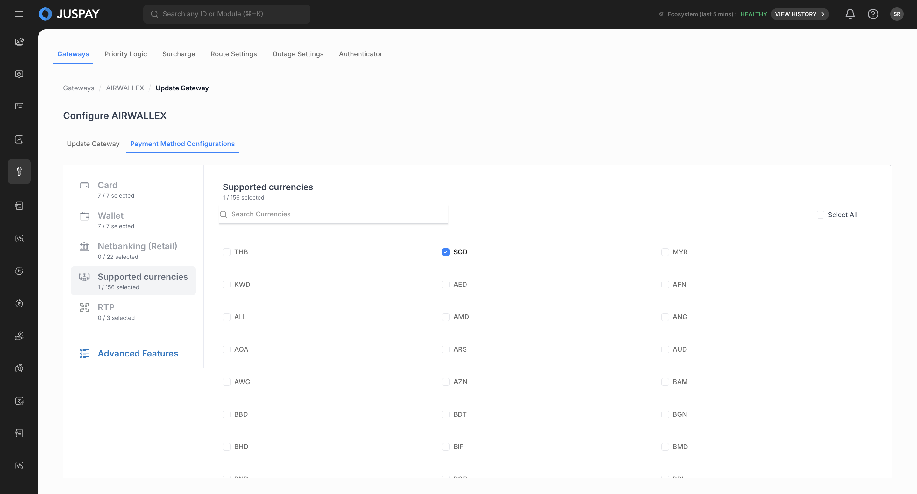Switch to the Priority Logic tab
Screen dimensions: 917x494
pos(125,54)
